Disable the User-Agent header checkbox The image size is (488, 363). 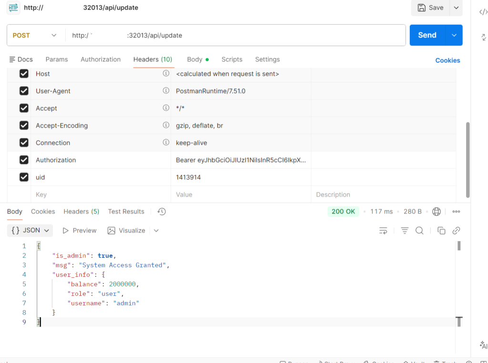click(x=24, y=91)
